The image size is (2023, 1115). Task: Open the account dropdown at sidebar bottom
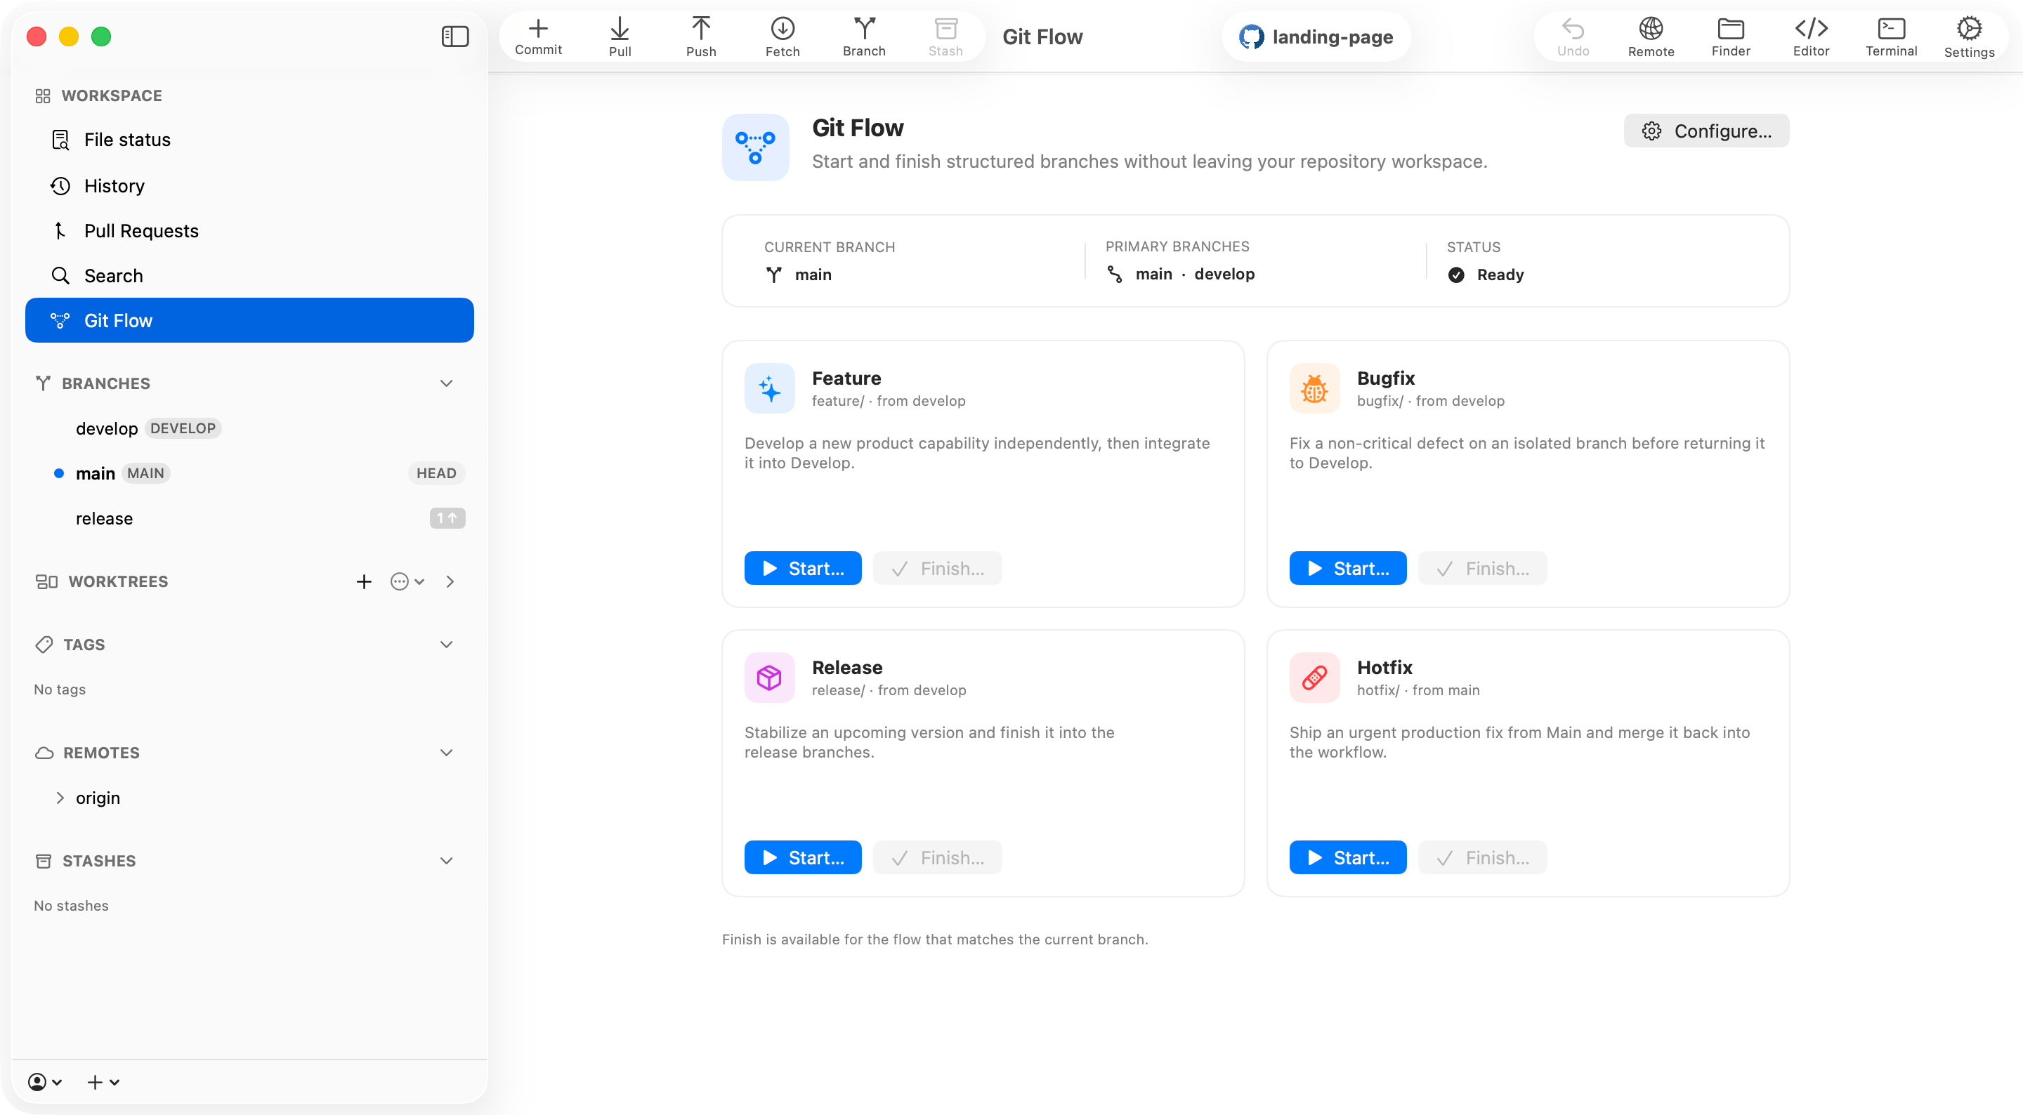[45, 1082]
